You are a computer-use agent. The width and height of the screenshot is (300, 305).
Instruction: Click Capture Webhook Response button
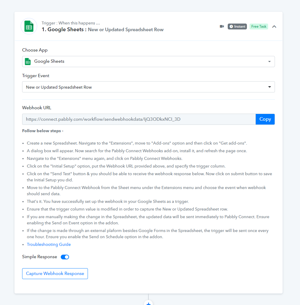[x=55, y=273]
